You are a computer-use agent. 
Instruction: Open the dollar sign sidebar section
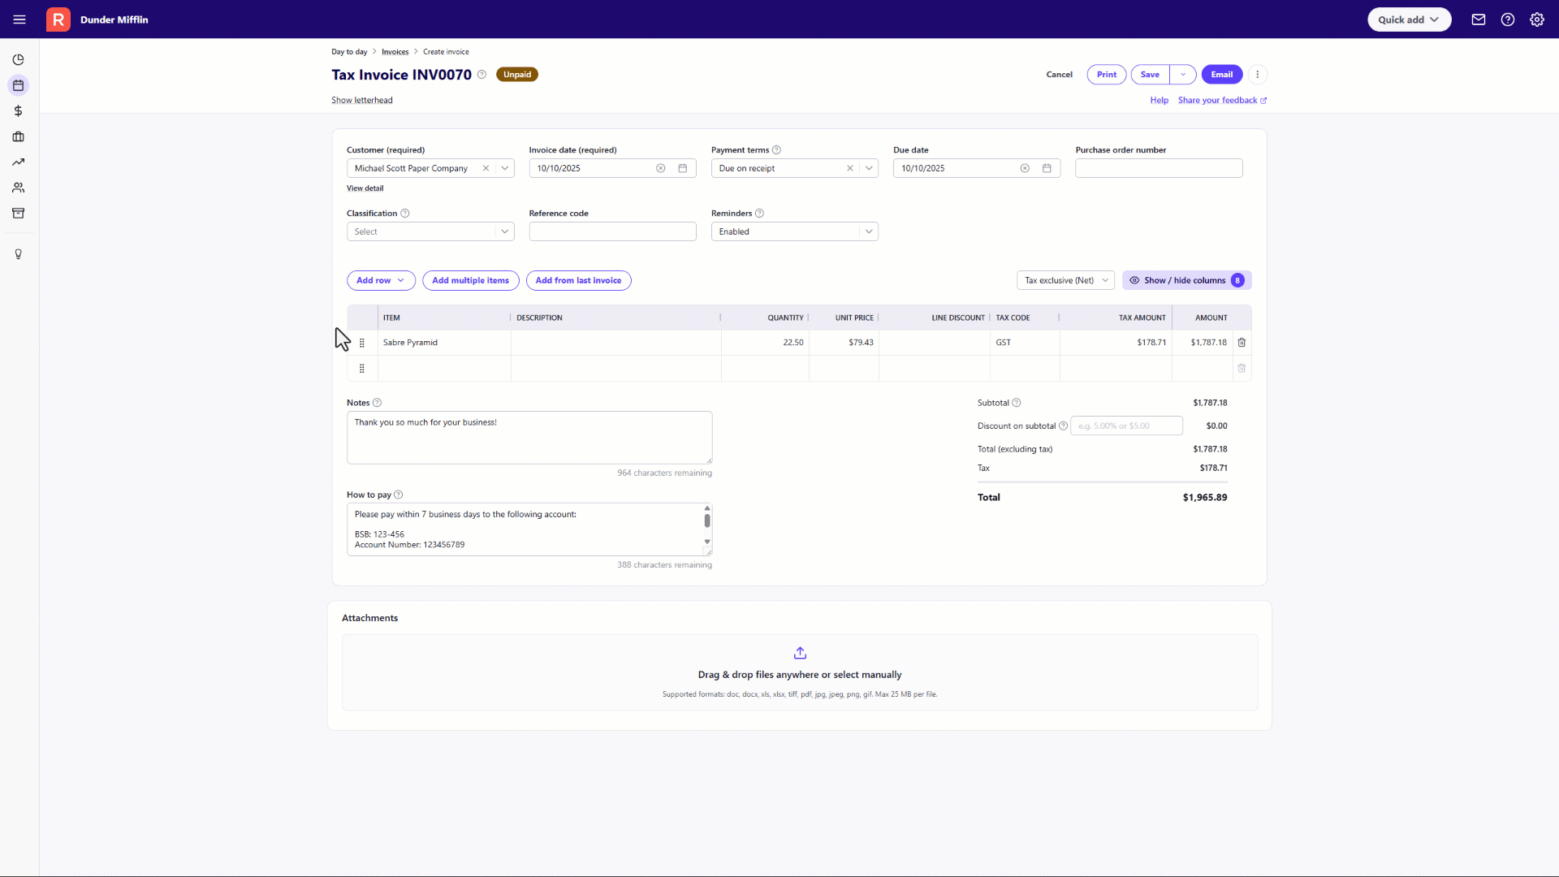(x=18, y=111)
